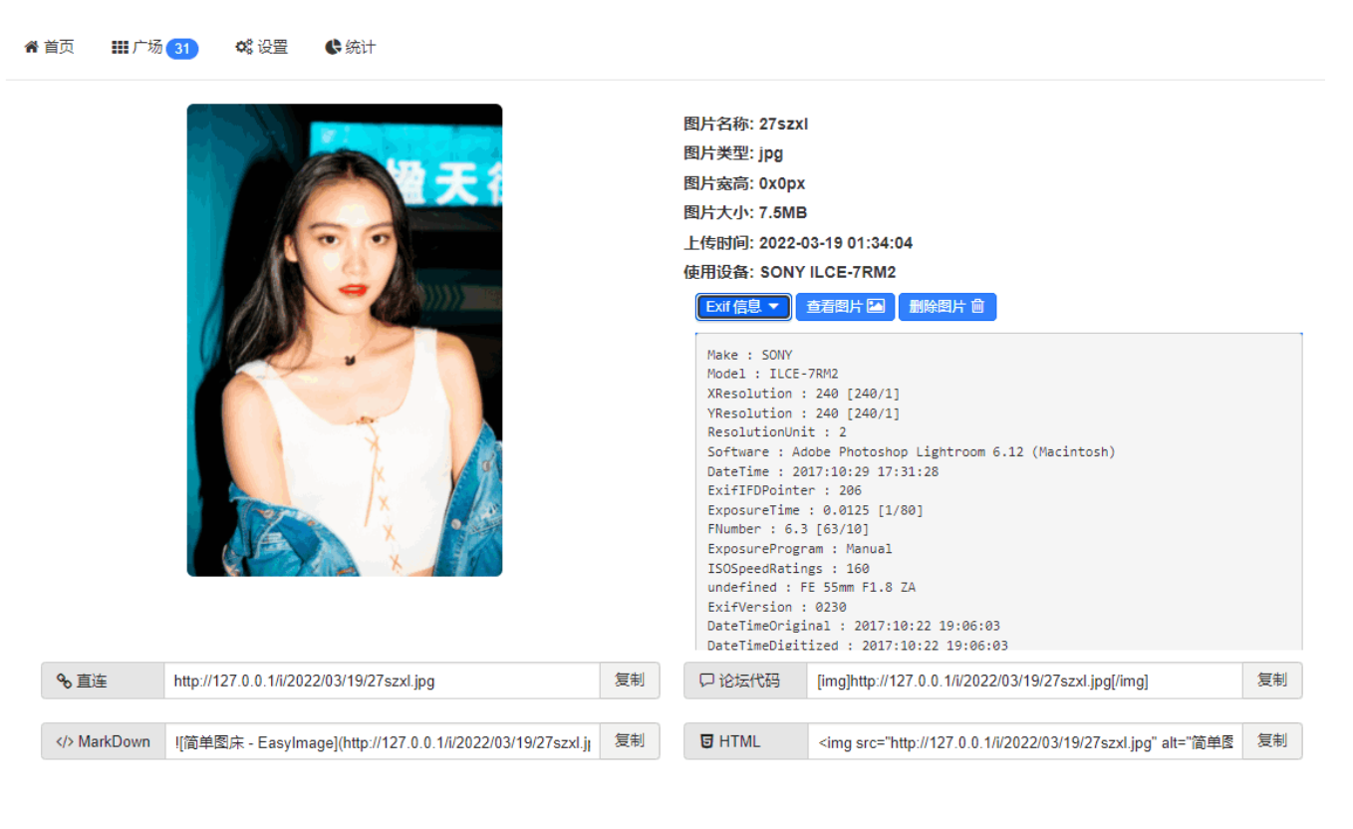Click the pie chart icon beside 统计

click(333, 47)
